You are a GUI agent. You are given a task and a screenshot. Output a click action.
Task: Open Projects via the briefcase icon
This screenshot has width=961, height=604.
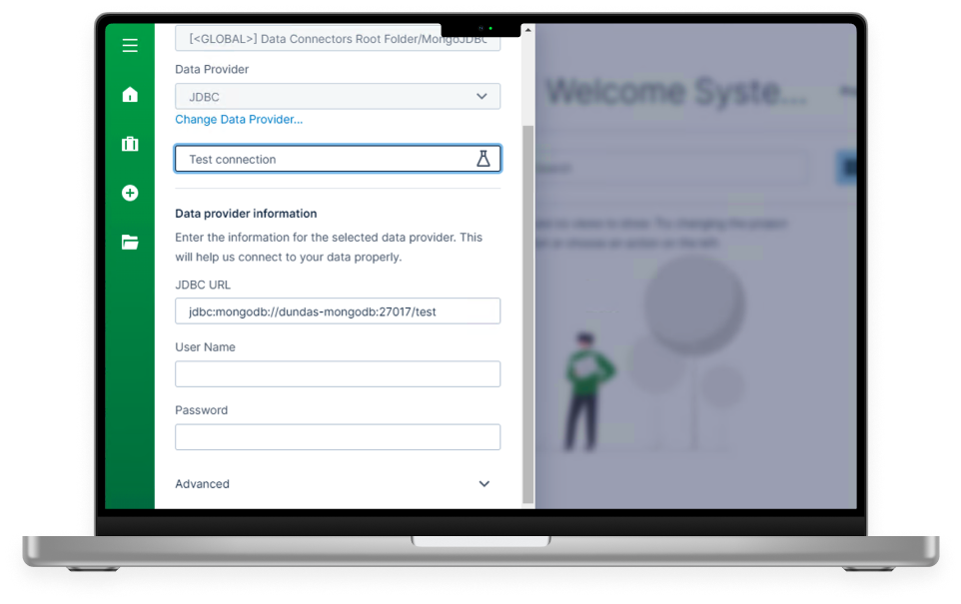point(130,144)
